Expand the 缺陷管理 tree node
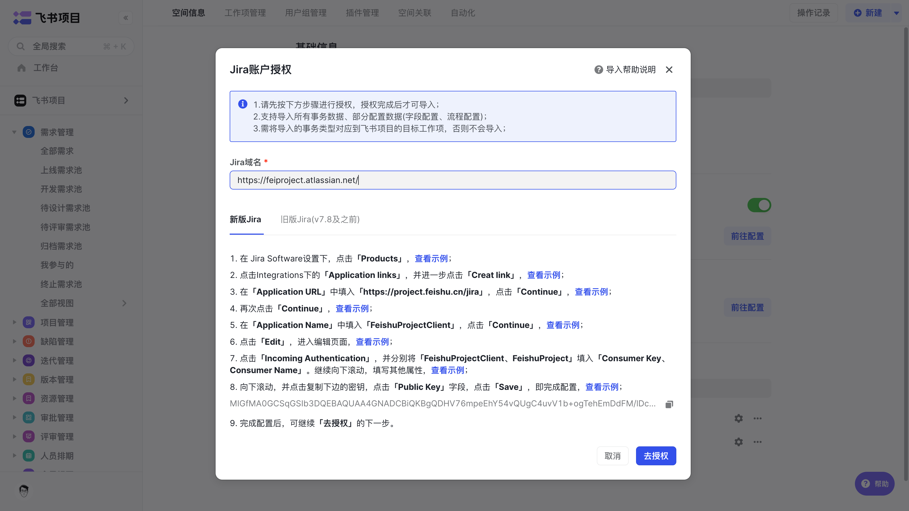Screen dimensions: 909x511 pyautogui.click(x=14, y=341)
